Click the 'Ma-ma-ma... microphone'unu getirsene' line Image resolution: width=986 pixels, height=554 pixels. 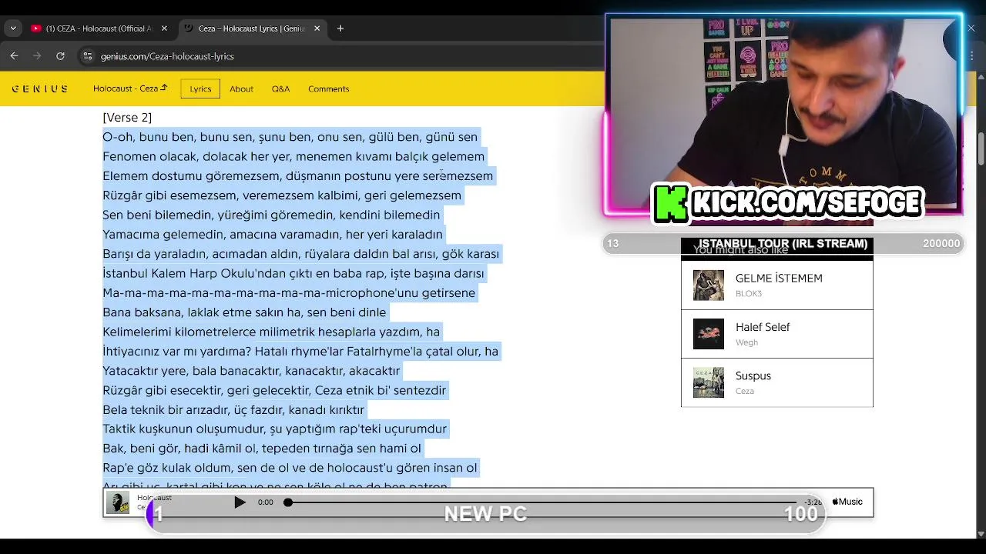(x=289, y=293)
